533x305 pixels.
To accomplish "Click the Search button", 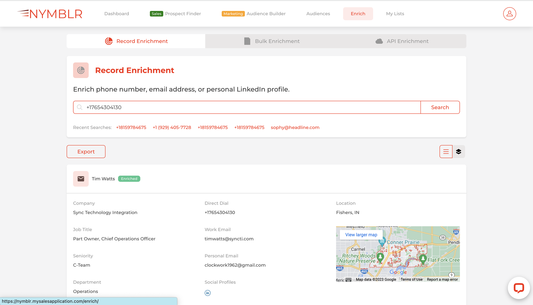I will coord(440,107).
